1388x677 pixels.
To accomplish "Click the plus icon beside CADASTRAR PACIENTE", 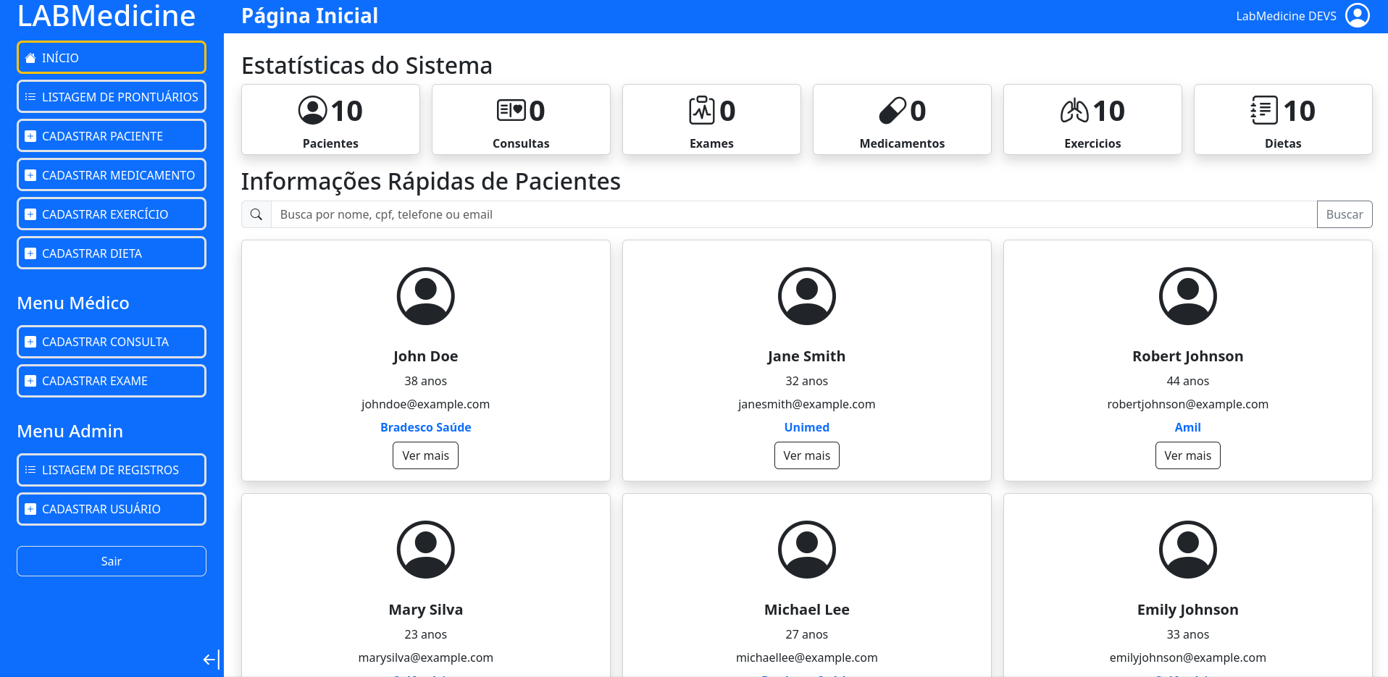I will (30, 136).
